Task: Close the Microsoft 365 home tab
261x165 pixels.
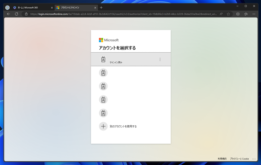Action: pos(52,8)
